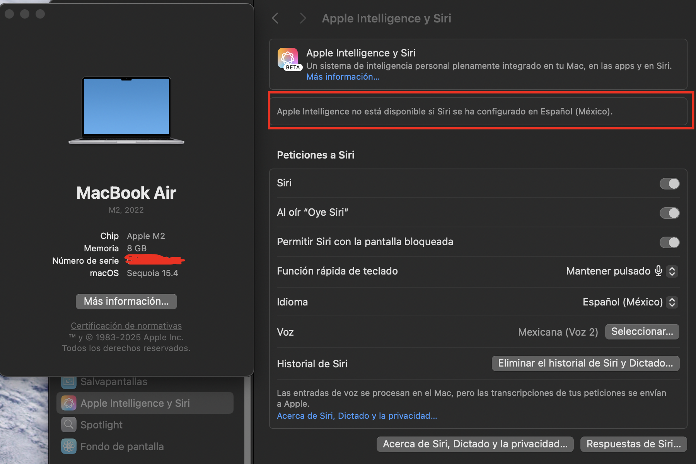Image resolution: width=696 pixels, height=464 pixels.
Task: Open the Idioma Español (México) popup
Action: click(672, 302)
